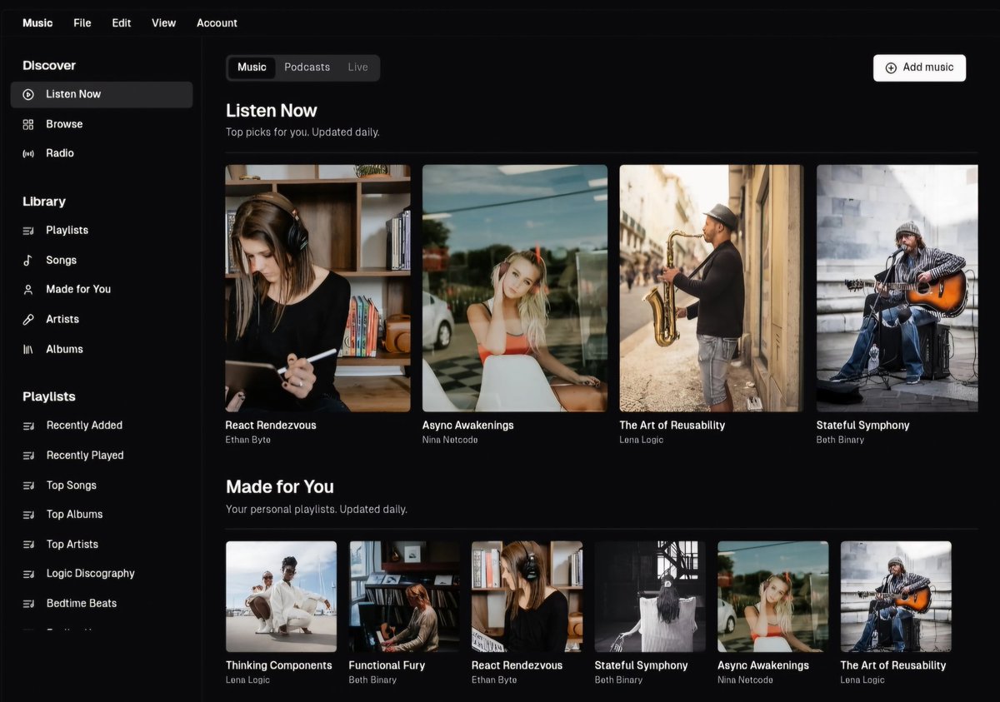The height and width of the screenshot is (702, 1000).
Task: Open Songs in the Library
Action: [102, 261]
